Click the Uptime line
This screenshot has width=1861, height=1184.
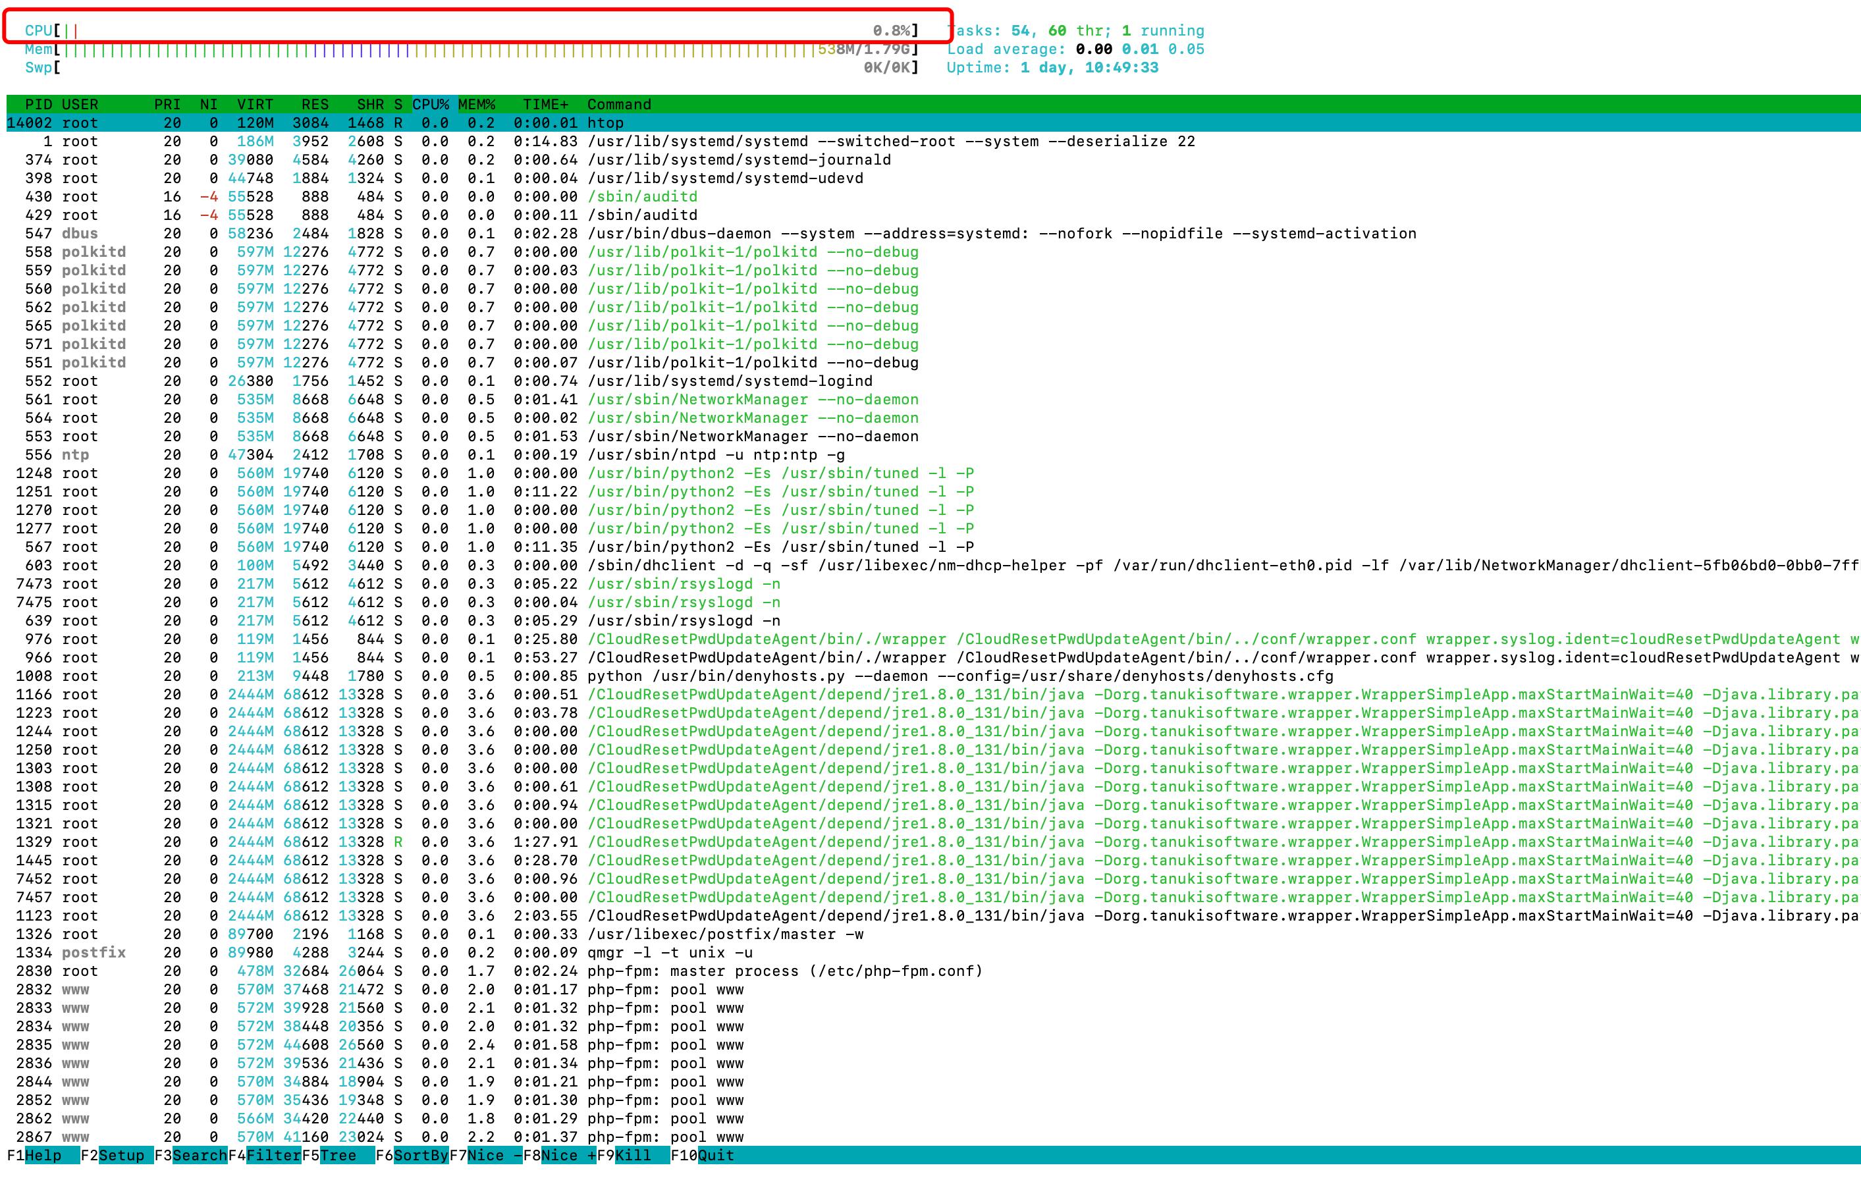click(x=1052, y=68)
